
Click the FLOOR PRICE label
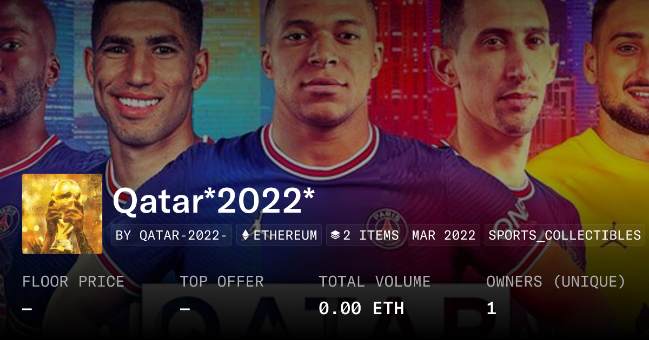point(73,282)
